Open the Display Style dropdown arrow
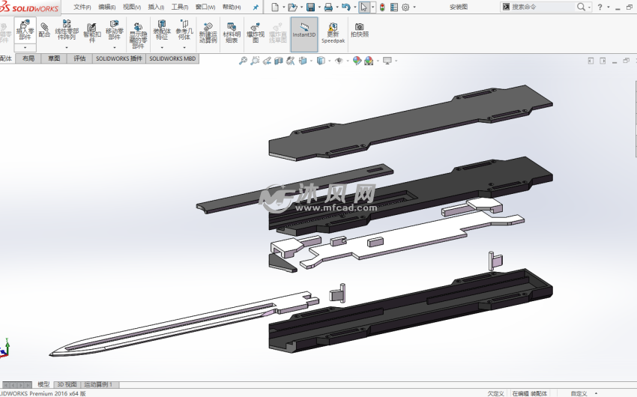 [x=327, y=61]
